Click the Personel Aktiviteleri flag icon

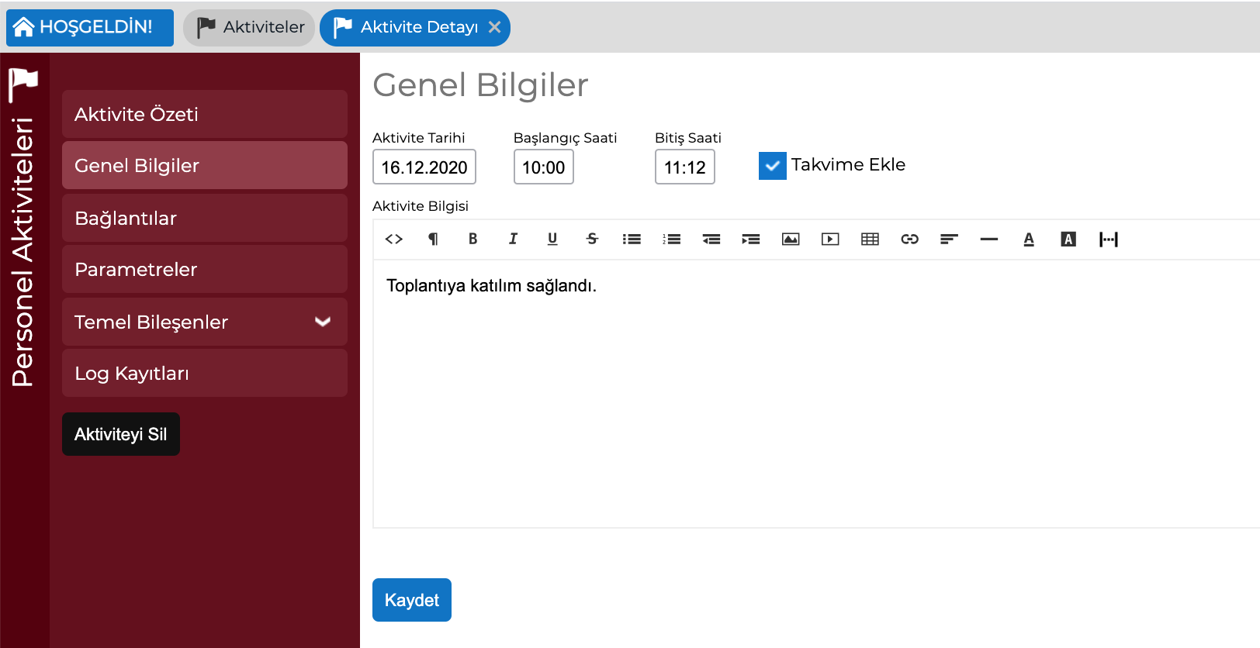[x=23, y=84]
